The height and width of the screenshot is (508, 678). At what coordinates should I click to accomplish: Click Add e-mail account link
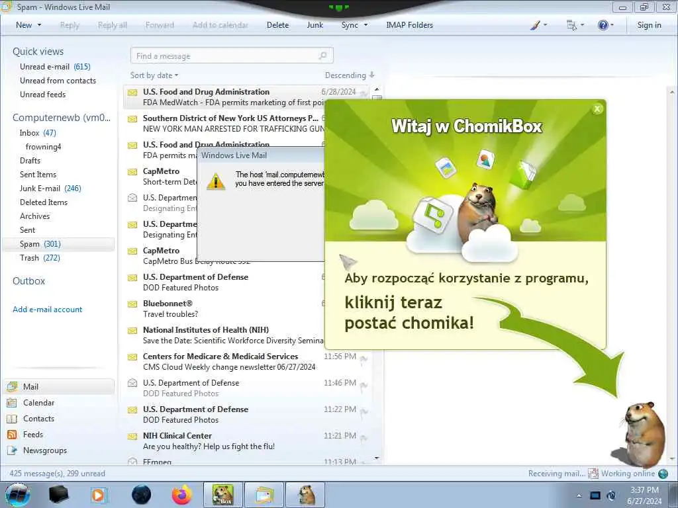point(47,310)
